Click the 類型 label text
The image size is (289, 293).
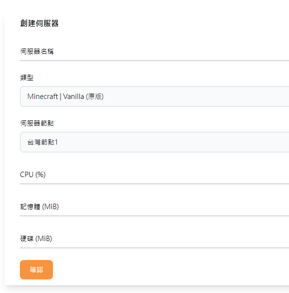pos(27,78)
